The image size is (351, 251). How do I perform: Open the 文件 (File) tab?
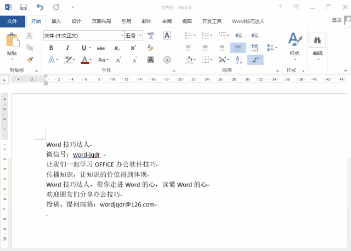click(12, 21)
